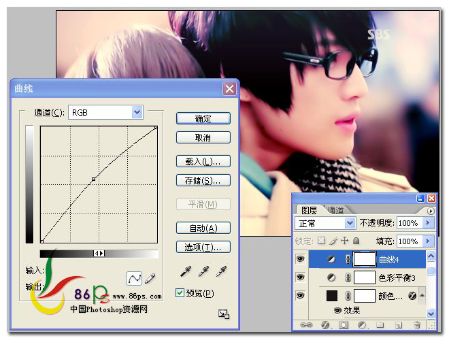Click the layers list scroll-down arrow
This screenshot has height=340, width=449.
tap(431, 313)
